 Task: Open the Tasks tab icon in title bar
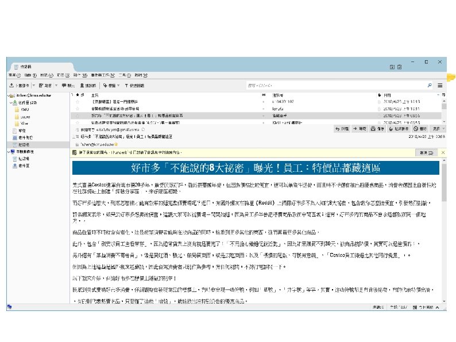coord(400,67)
